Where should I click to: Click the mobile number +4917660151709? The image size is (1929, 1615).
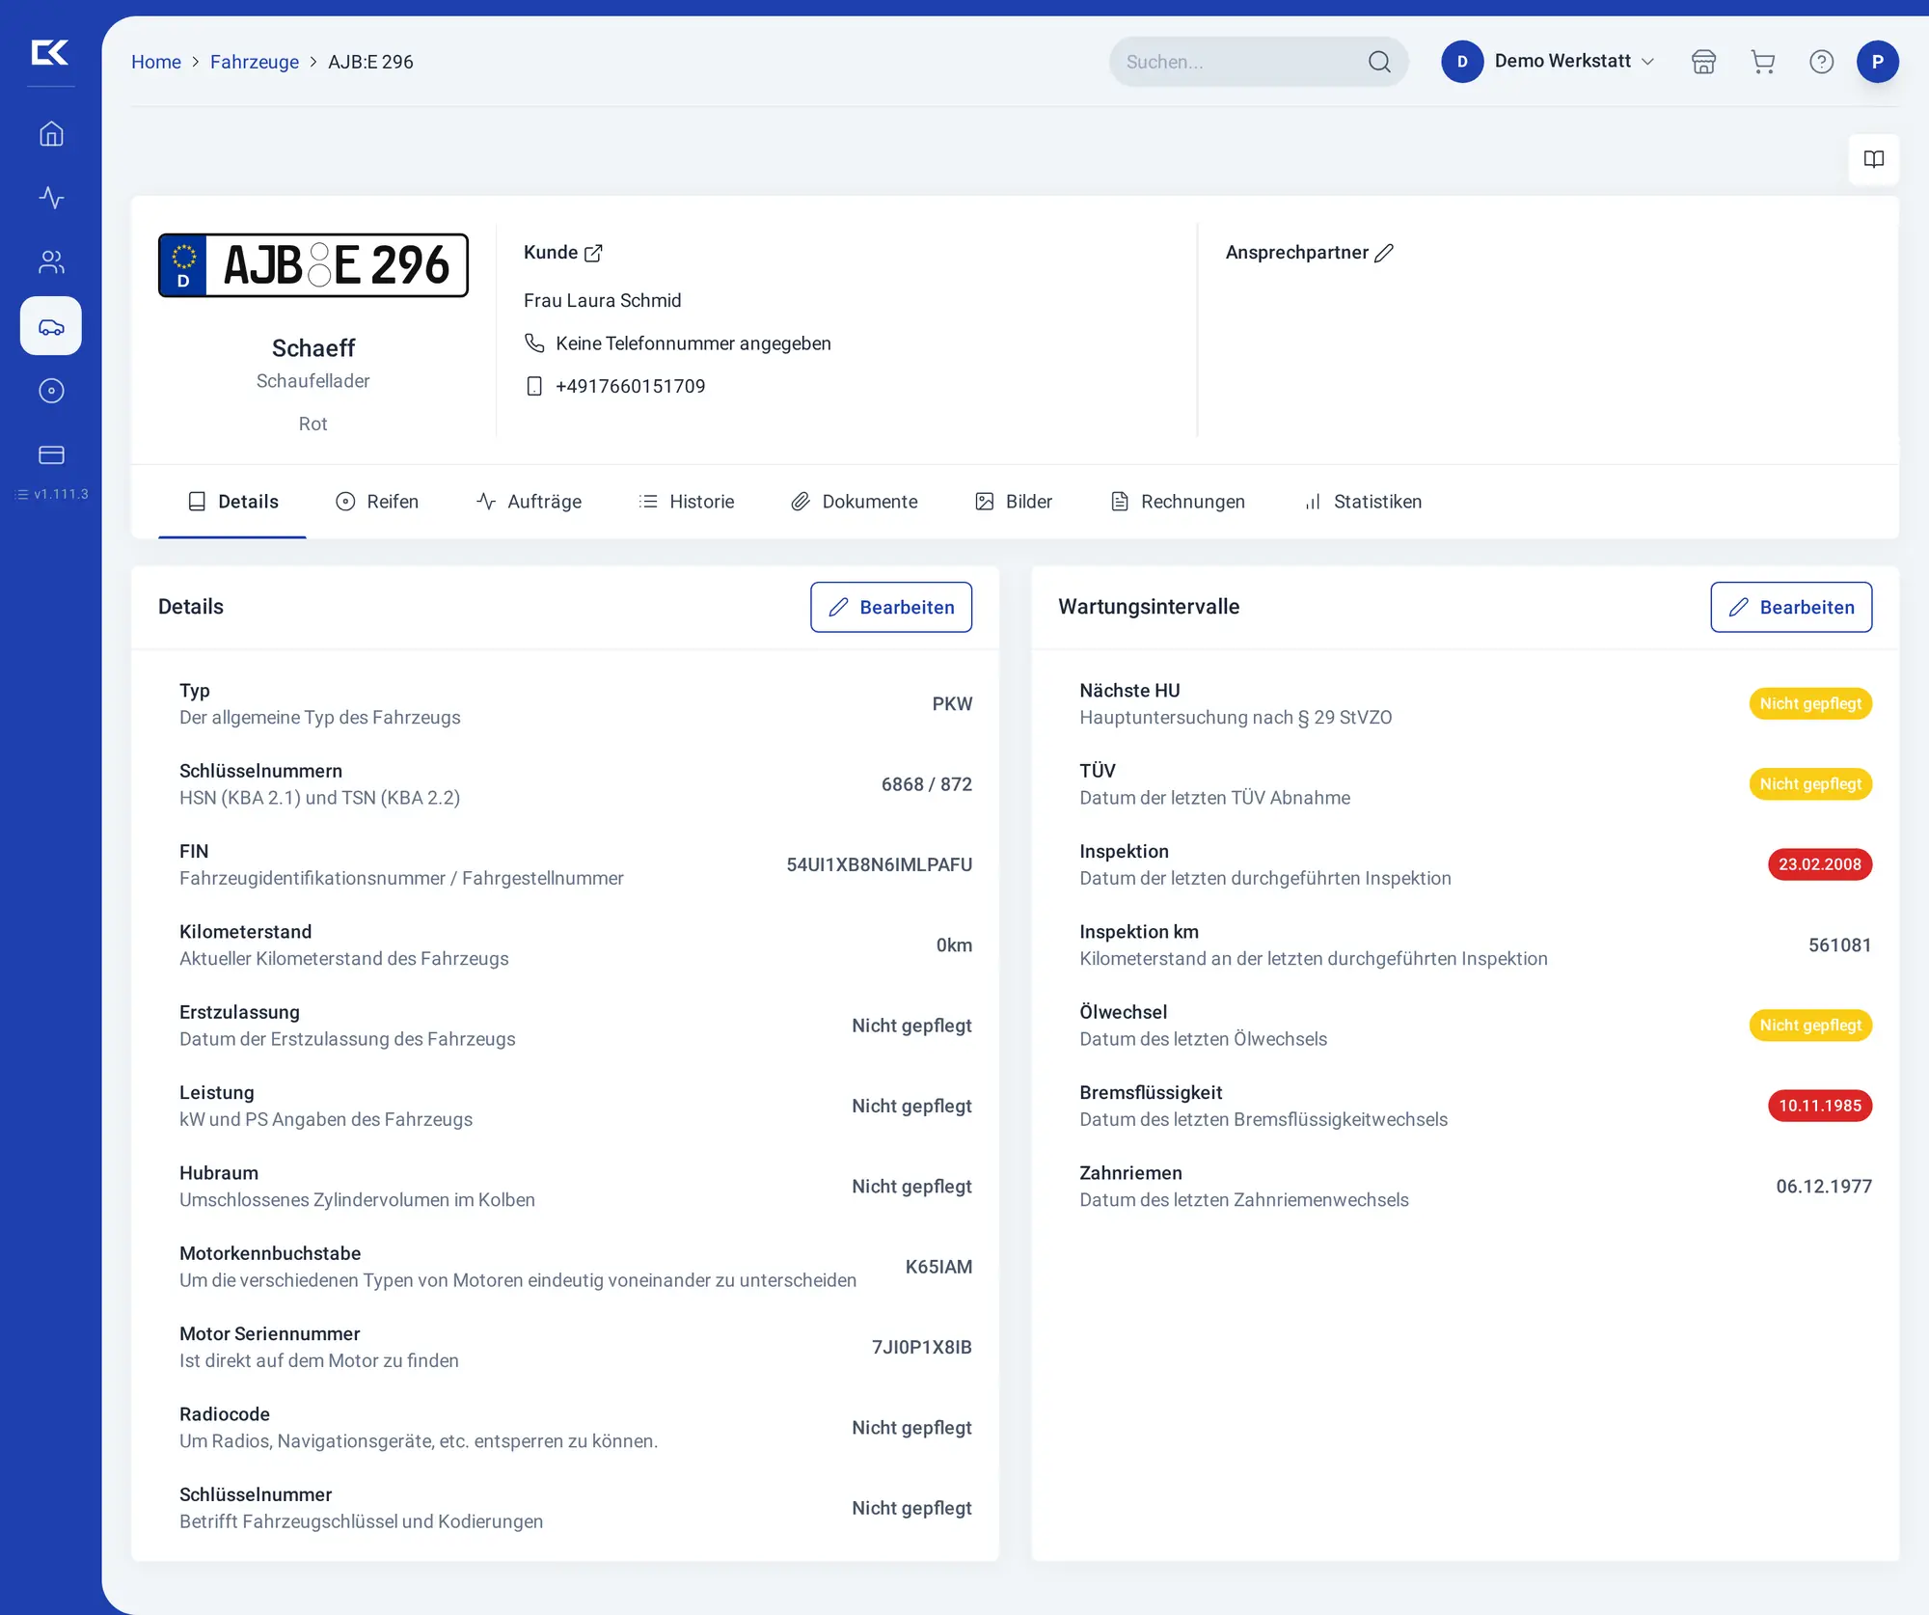(631, 386)
